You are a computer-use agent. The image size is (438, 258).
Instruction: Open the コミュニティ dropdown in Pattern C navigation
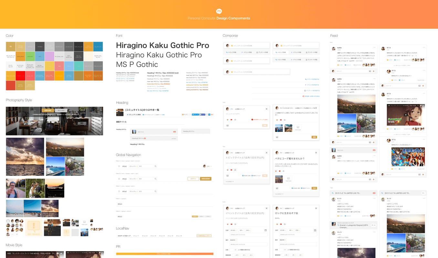coord(133,191)
